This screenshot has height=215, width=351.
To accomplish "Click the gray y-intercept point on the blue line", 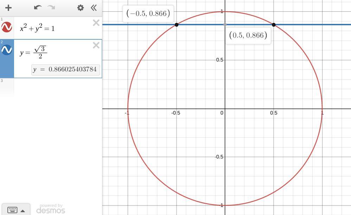I will point(225,25).
